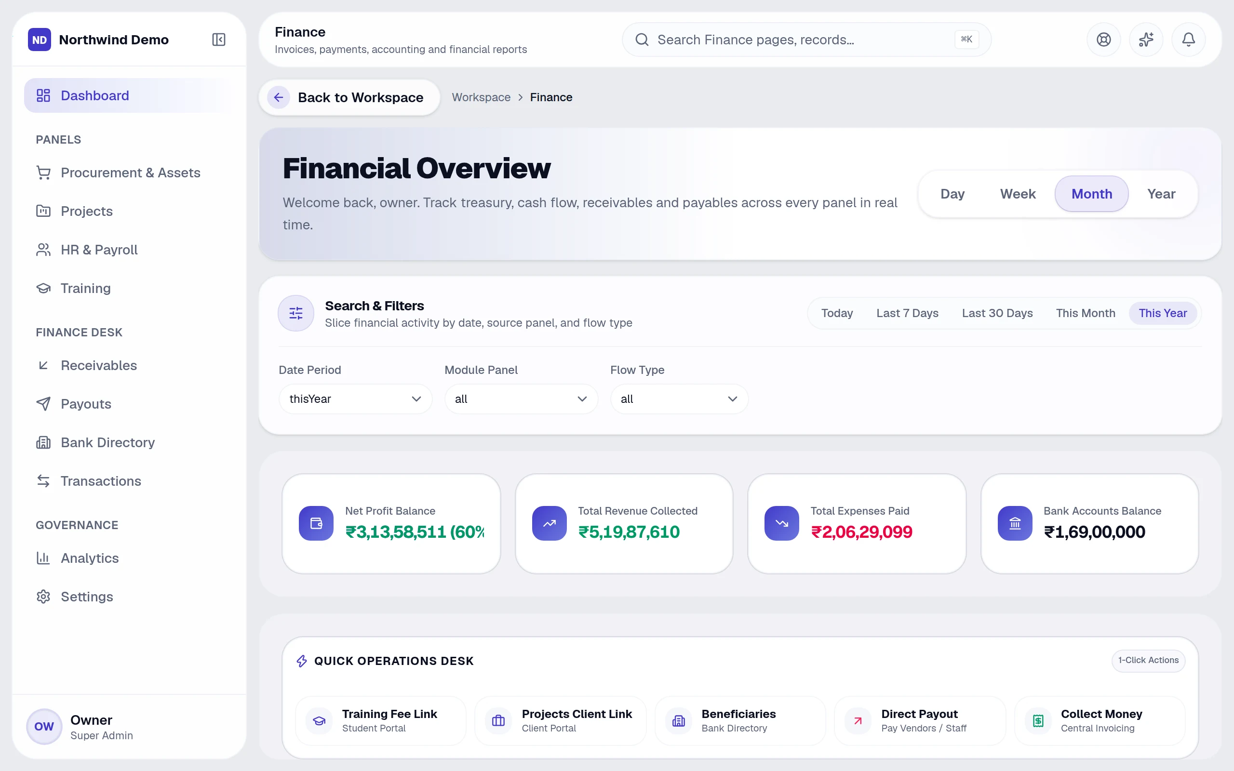Viewport: 1234px width, 771px height.
Task: Open Direct Payout quick action
Action: coord(920,720)
